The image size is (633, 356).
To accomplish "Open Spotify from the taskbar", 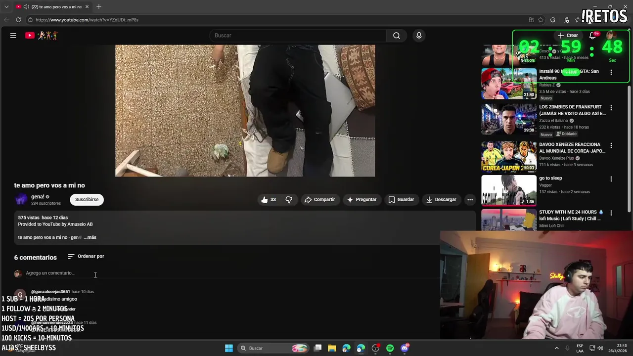I will 390,349.
